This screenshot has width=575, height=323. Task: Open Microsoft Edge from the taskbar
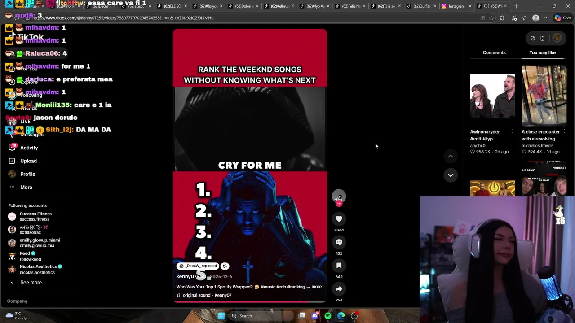point(341,316)
